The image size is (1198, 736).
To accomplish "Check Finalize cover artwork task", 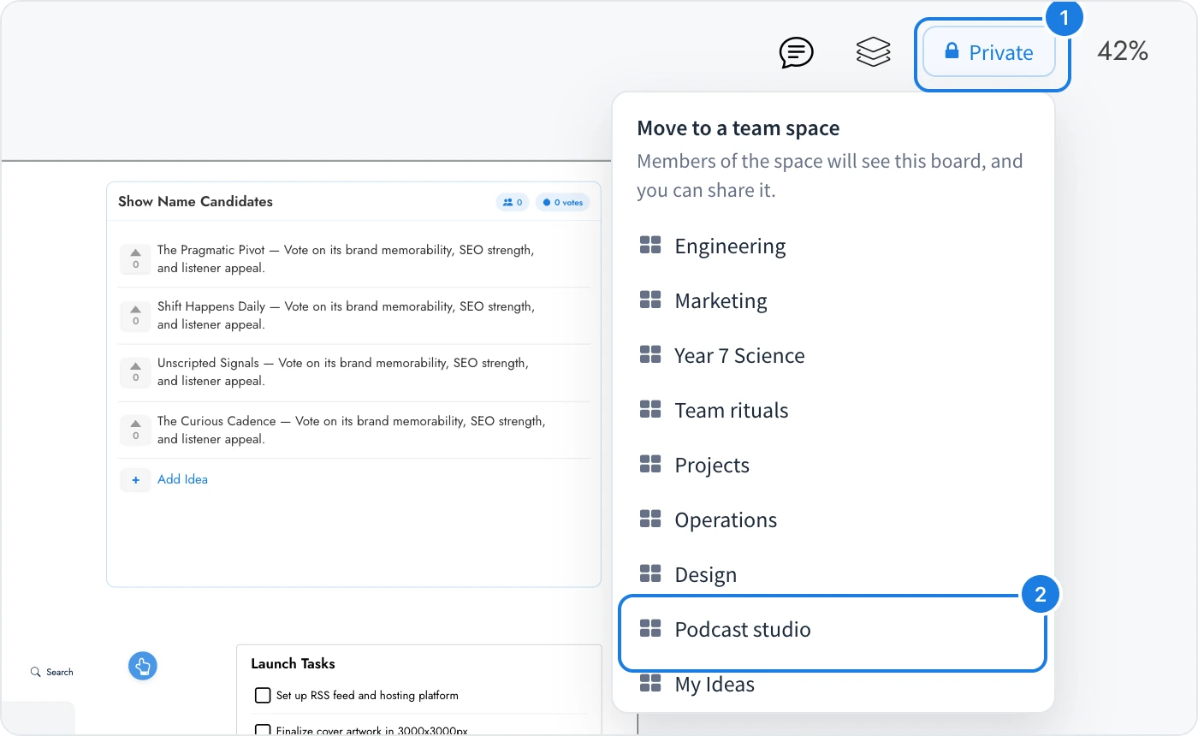I will 263,730.
